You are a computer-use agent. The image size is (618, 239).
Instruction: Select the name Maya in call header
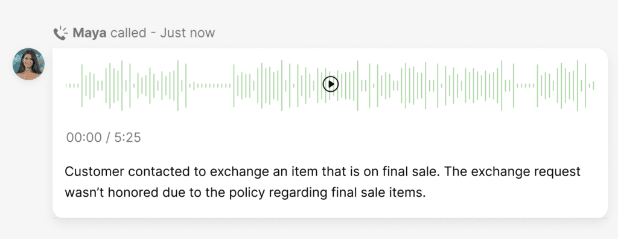point(89,33)
